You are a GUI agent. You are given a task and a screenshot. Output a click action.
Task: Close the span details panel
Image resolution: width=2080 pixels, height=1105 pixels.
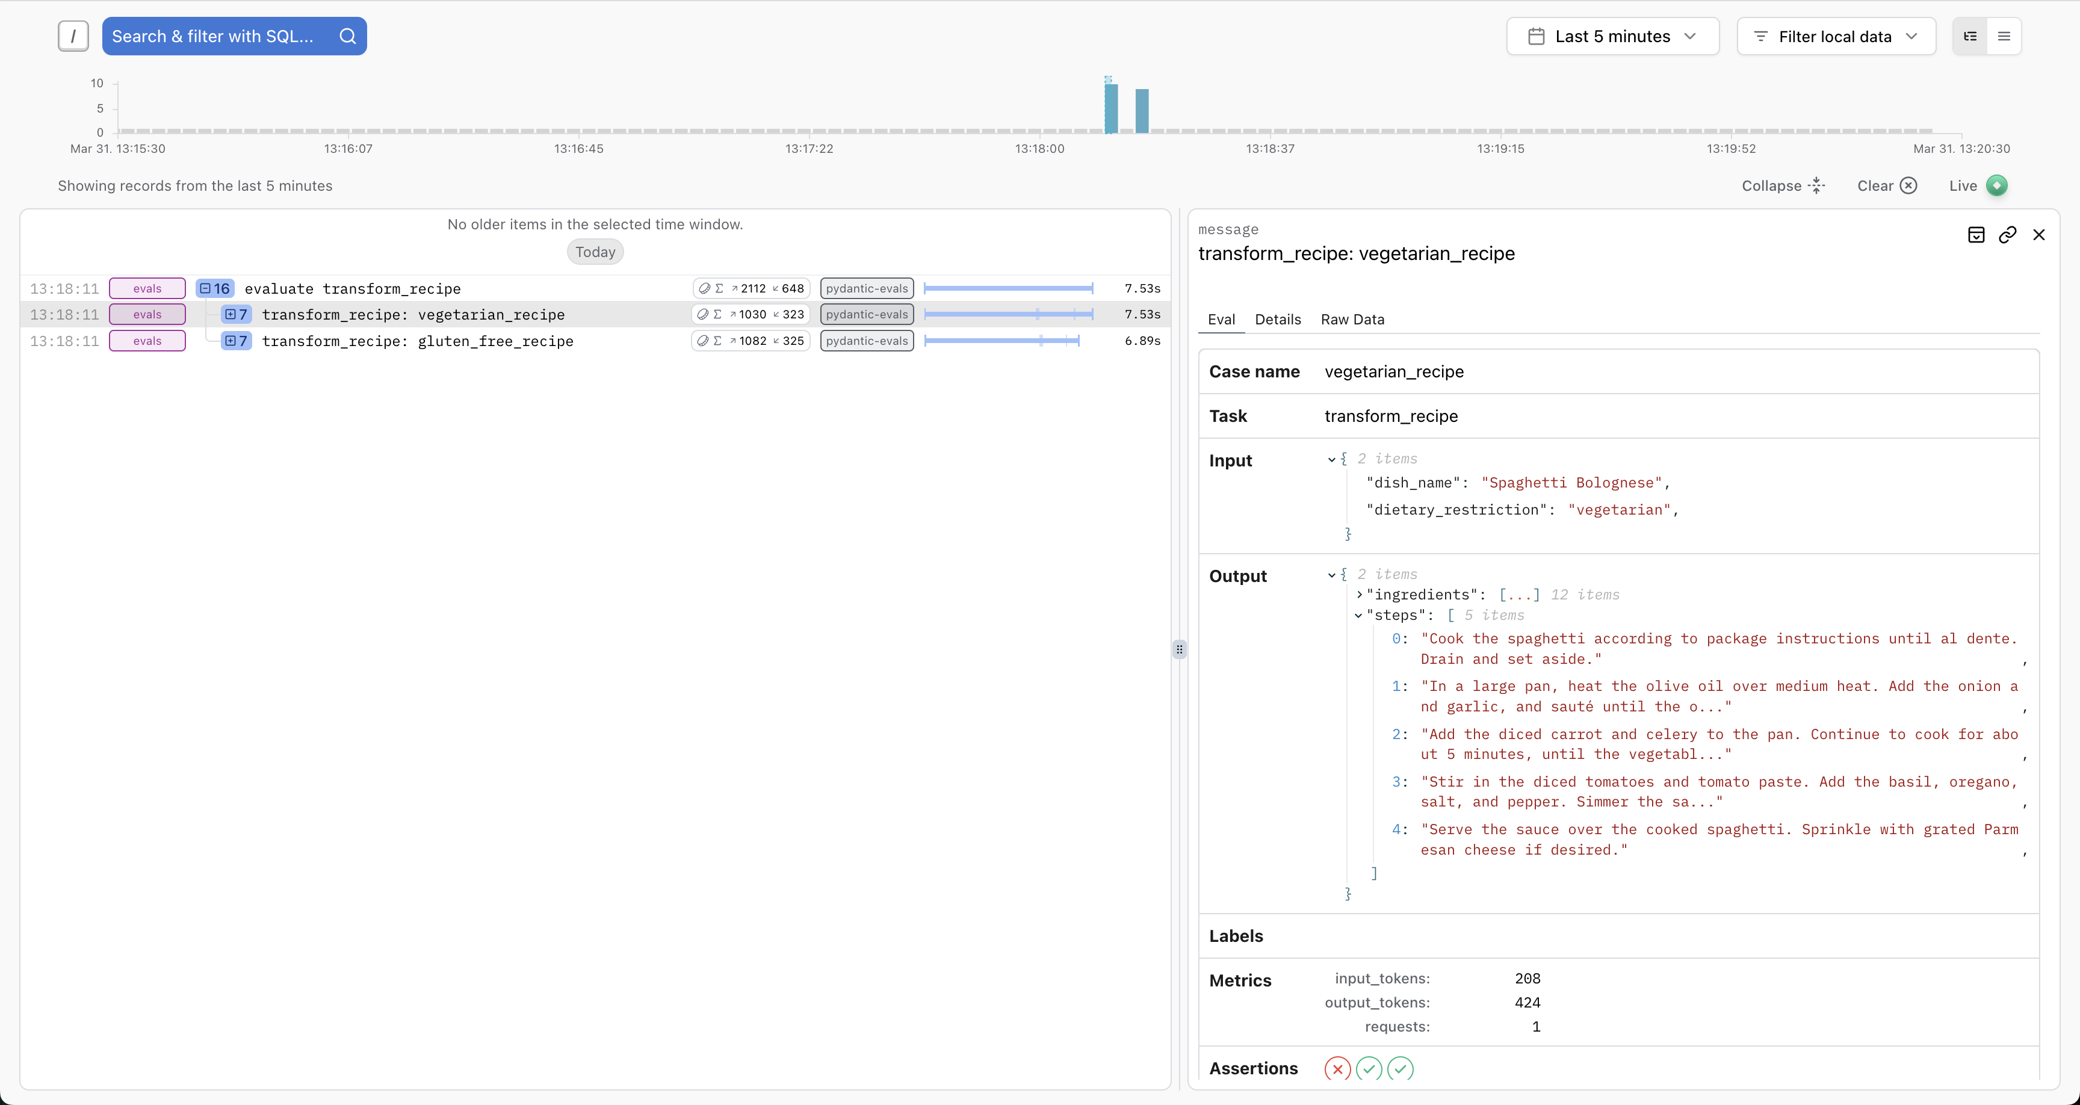coord(2039,235)
